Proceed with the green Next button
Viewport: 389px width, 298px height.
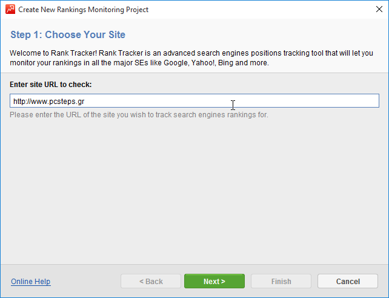point(214,282)
